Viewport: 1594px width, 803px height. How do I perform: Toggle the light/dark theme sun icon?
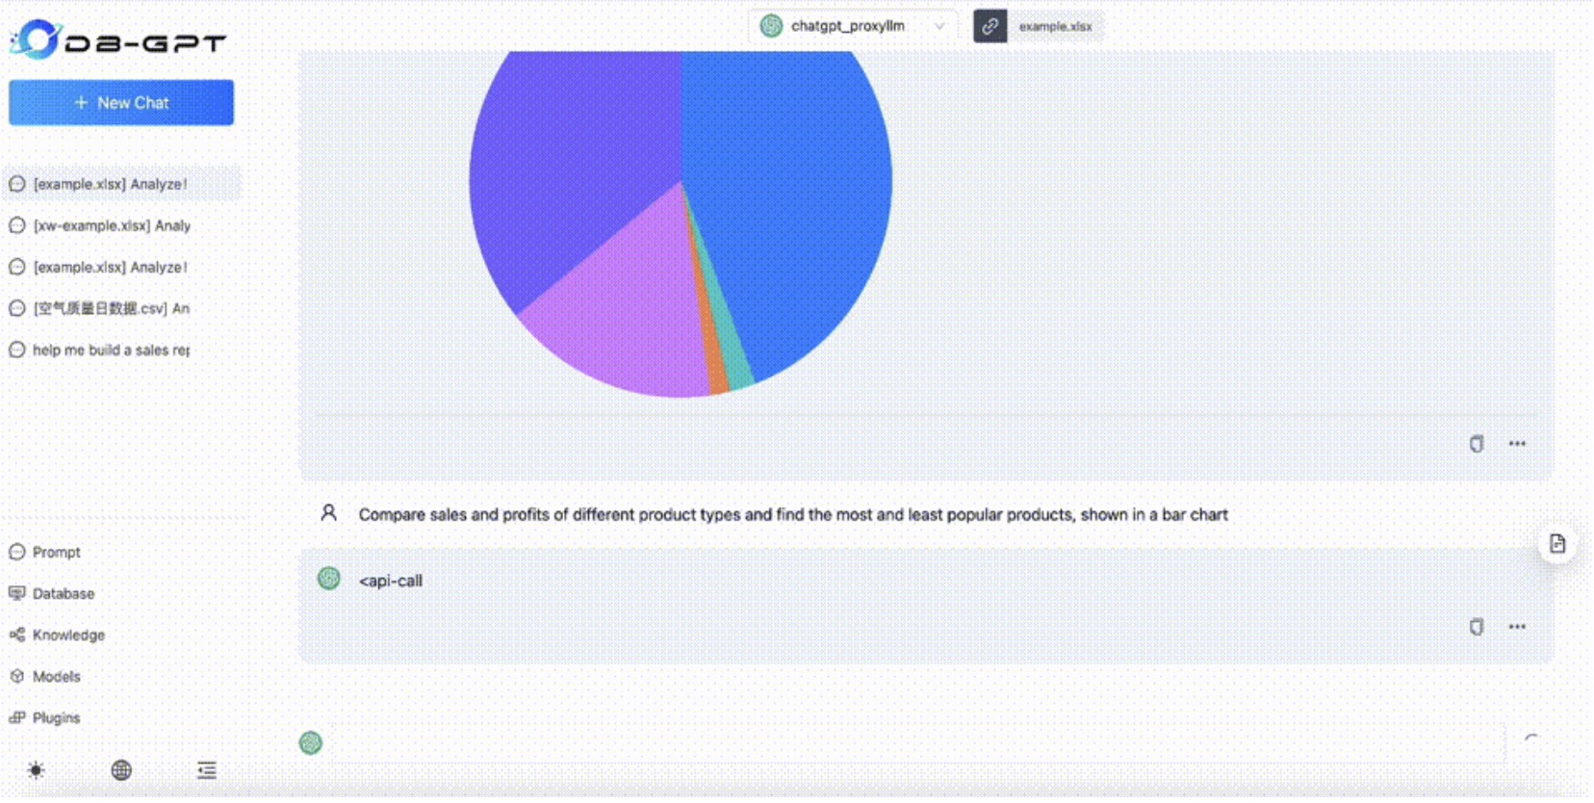click(36, 770)
